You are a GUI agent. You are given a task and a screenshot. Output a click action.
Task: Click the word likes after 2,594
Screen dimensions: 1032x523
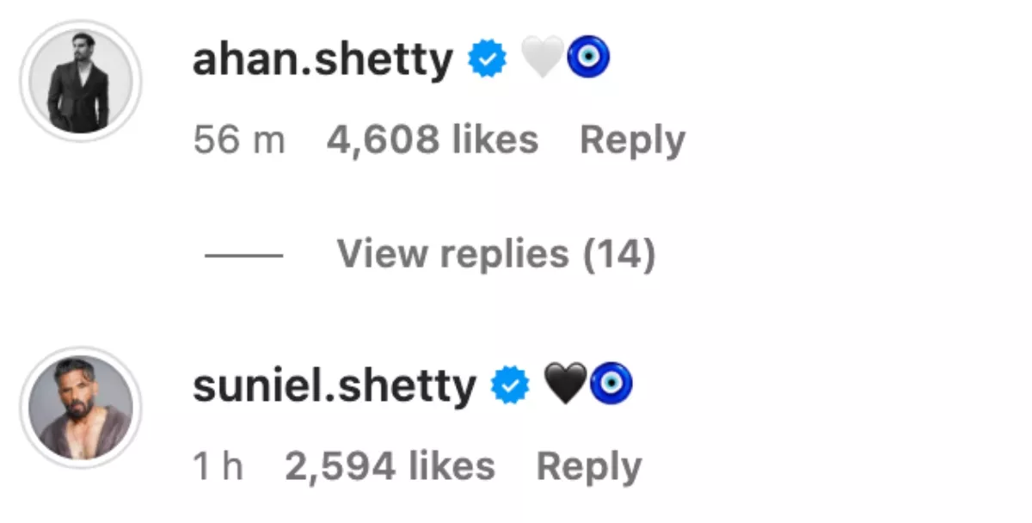[x=452, y=466]
